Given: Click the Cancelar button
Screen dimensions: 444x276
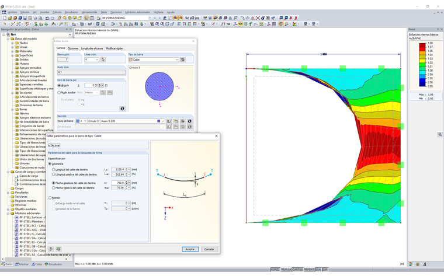Looking at the screenshot, I should [209, 249].
